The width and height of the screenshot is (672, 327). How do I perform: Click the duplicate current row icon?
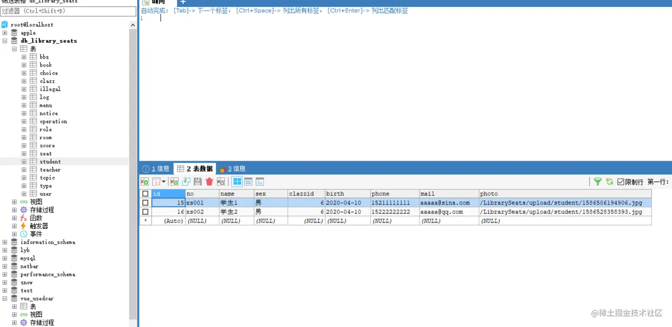tap(186, 181)
